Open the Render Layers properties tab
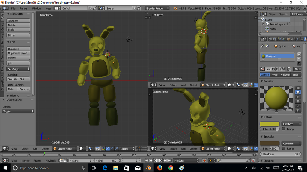Image resolution: width=307 pixels, height=172 pixels. (275, 39)
